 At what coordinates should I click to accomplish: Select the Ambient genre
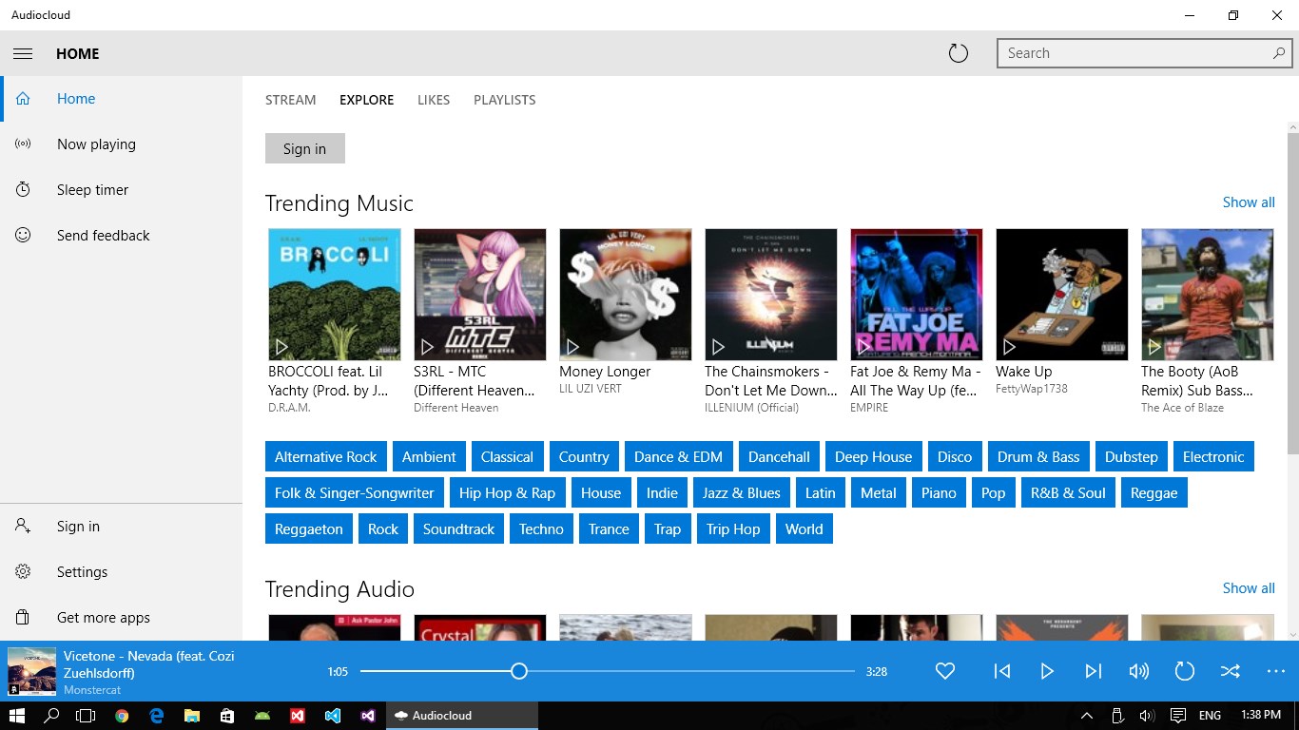(x=429, y=457)
